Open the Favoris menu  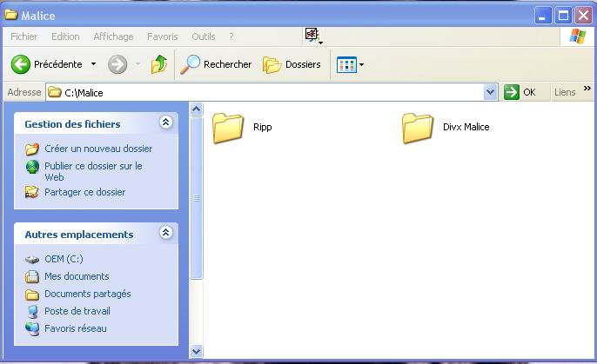[x=163, y=36]
